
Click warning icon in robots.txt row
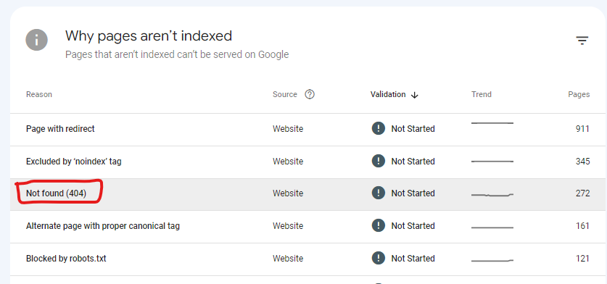click(379, 258)
